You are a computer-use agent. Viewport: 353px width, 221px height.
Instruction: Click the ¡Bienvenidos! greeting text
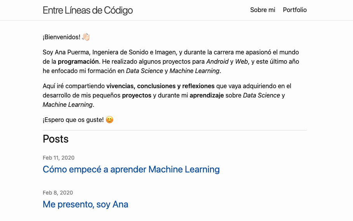pyautogui.click(x=61, y=37)
